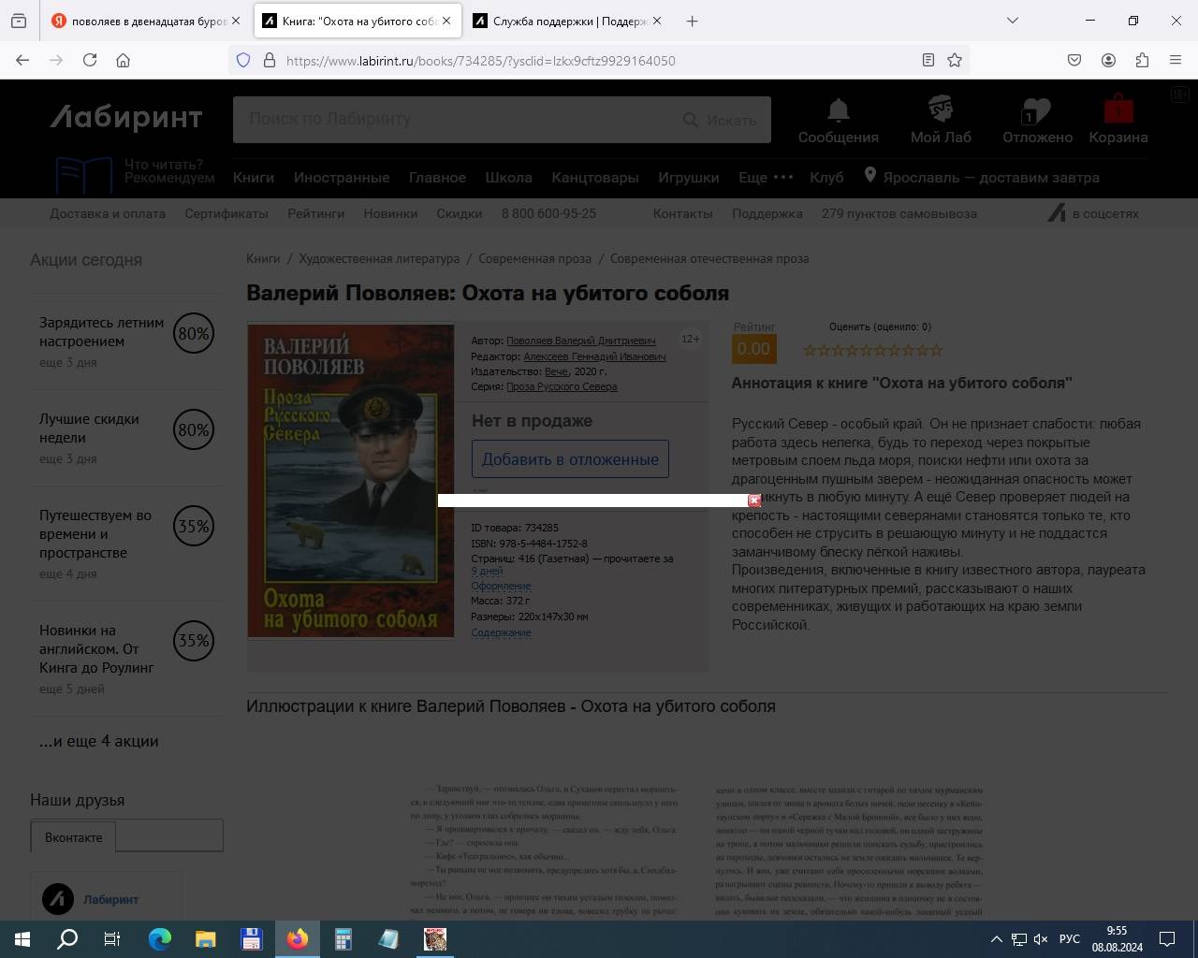Show hidden tray icons chevron
This screenshot has height=958, width=1198.
pos(997,939)
